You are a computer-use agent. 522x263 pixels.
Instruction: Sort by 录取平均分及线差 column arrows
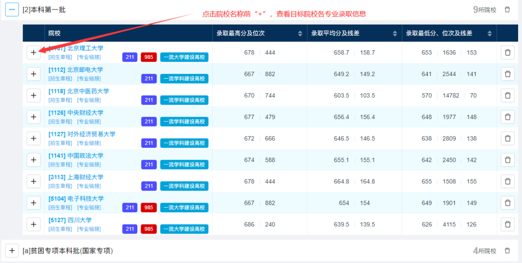click(x=395, y=33)
